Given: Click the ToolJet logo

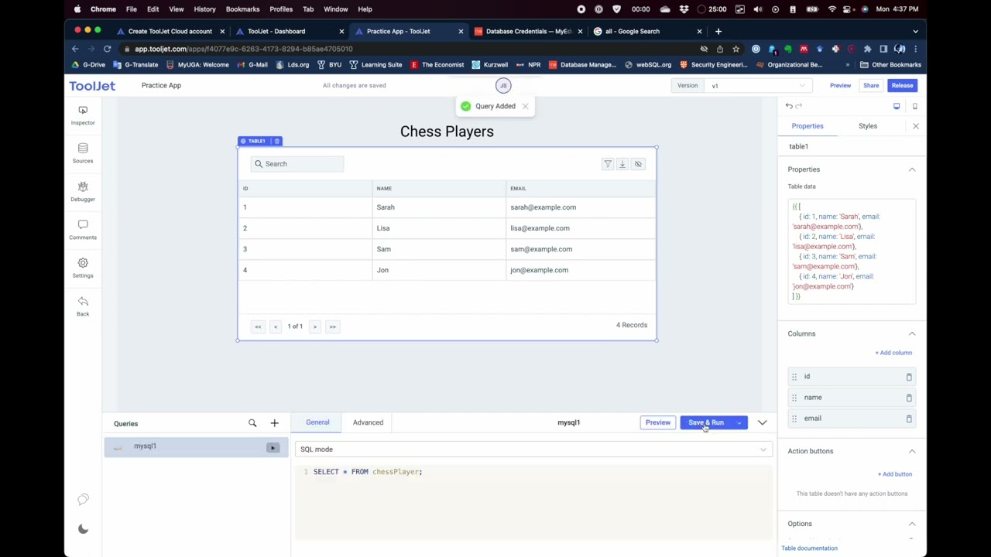Looking at the screenshot, I should tap(92, 86).
